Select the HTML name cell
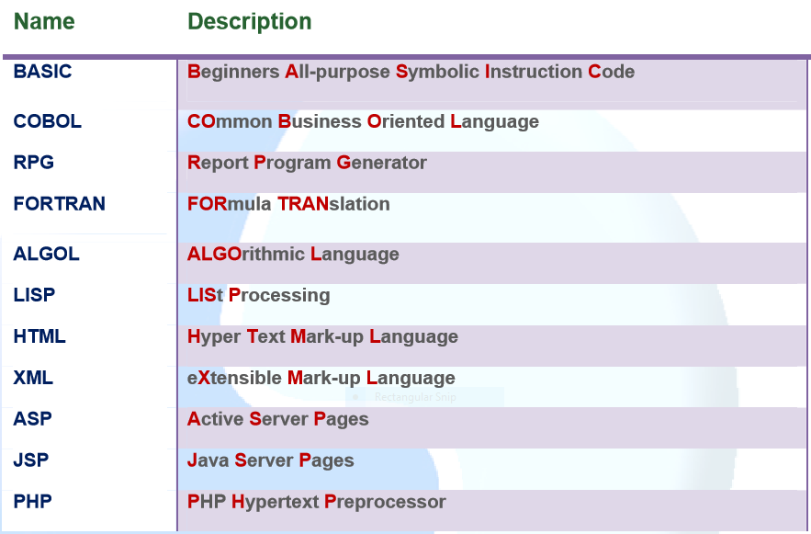This screenshot has height=534, width=811. pos(39,336)
